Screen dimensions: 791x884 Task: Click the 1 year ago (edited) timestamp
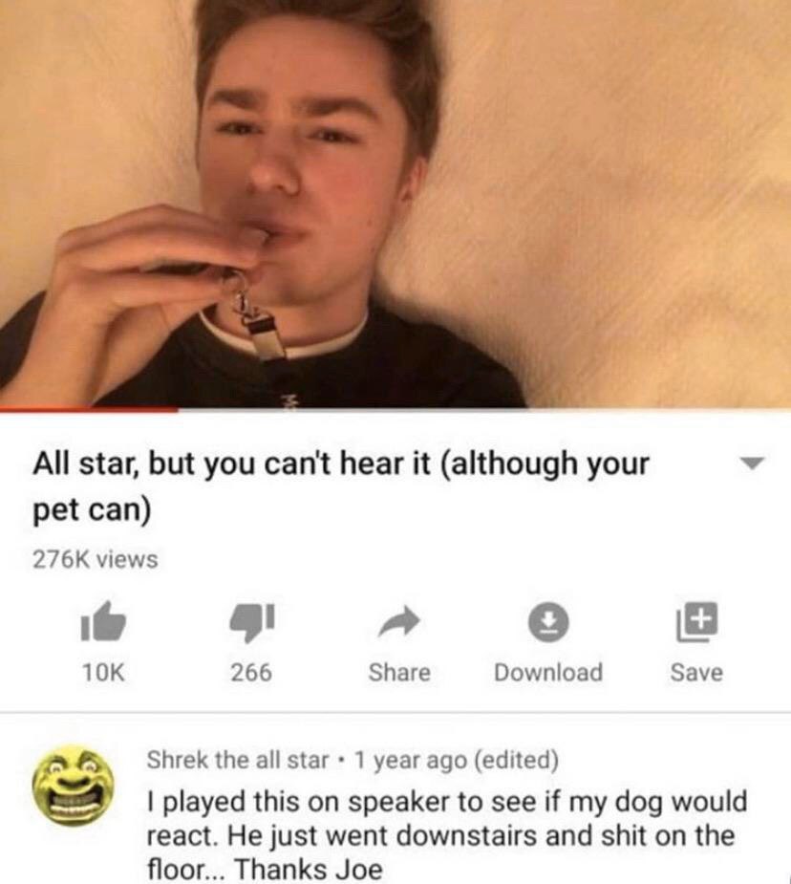pyautogui.click(x=457, y=760)
